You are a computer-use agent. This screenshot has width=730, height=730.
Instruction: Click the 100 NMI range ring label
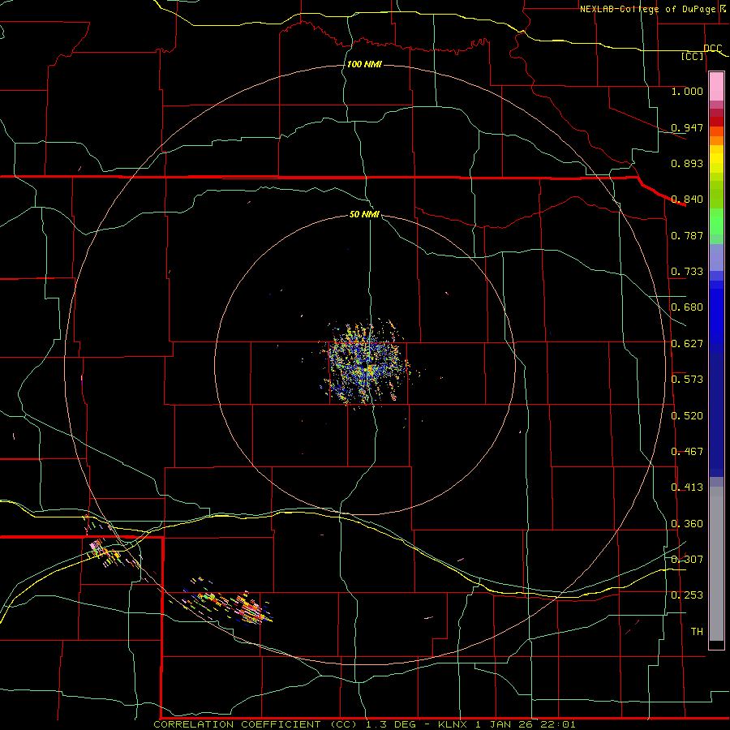[x=364, y=64]
